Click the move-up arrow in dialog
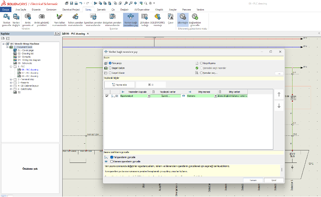The width and height of the screenshot is (321, 197). [279, 94]
